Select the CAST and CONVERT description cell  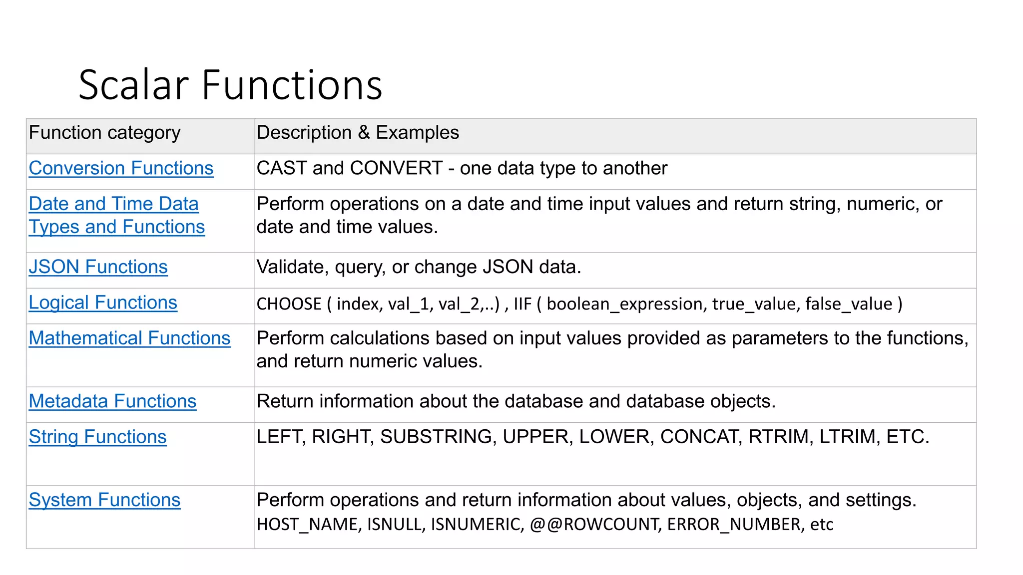click(x=615, y=172)
